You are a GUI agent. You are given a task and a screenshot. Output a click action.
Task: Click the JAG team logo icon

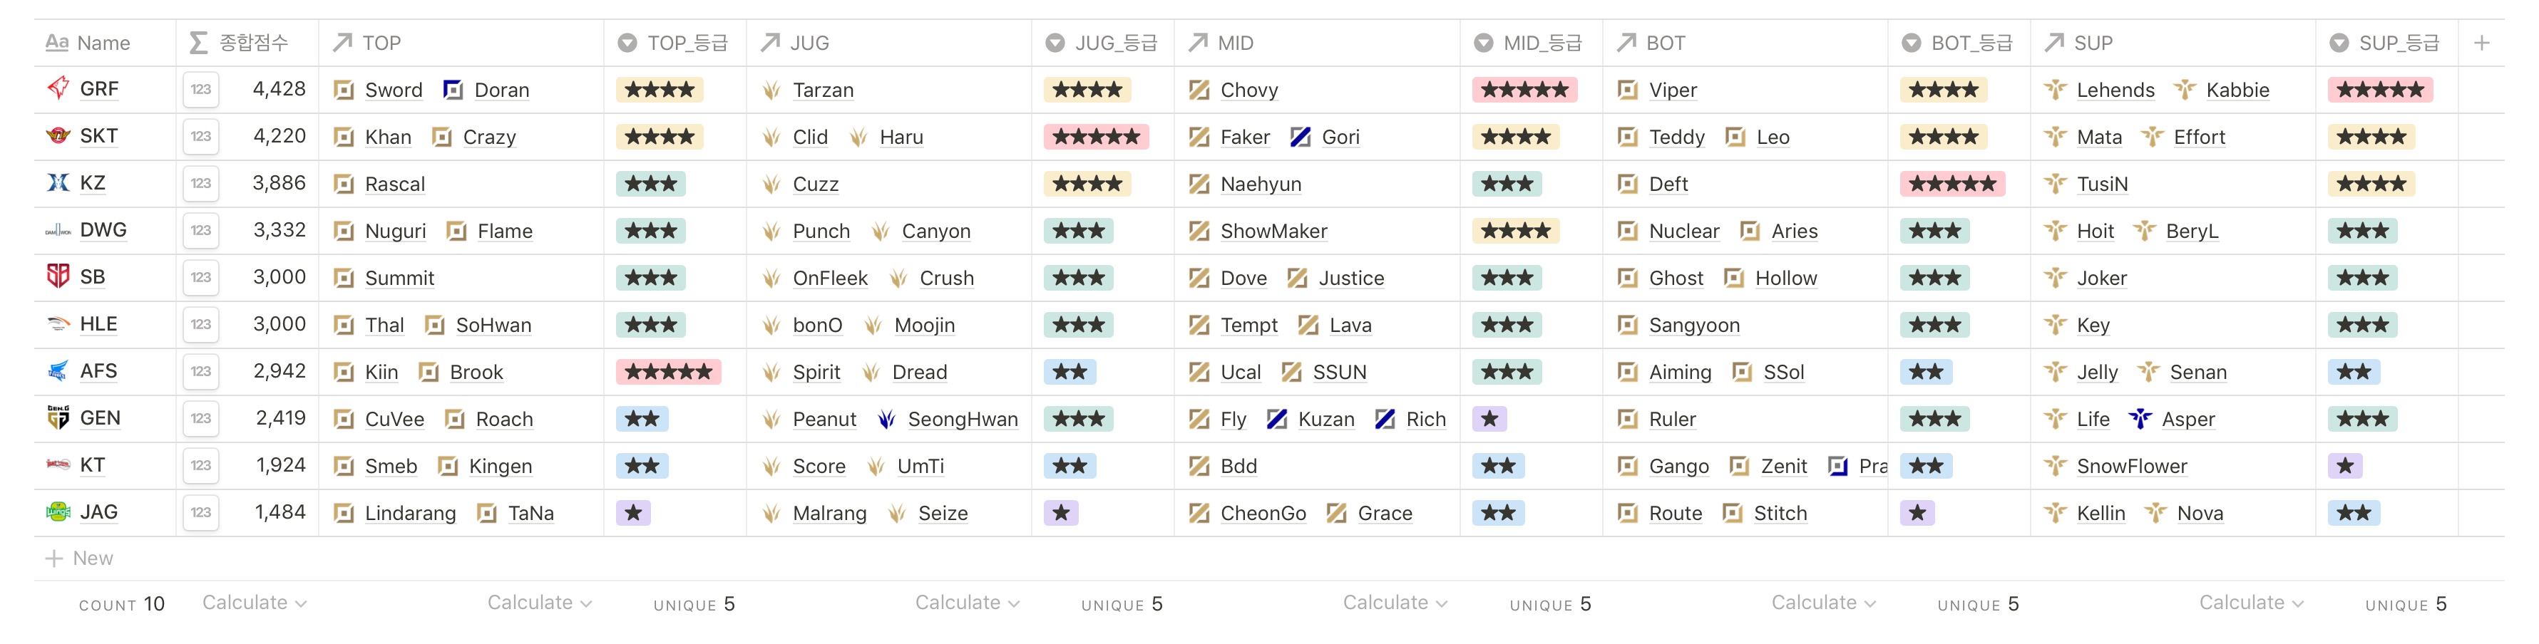click(x=58, y=512)
